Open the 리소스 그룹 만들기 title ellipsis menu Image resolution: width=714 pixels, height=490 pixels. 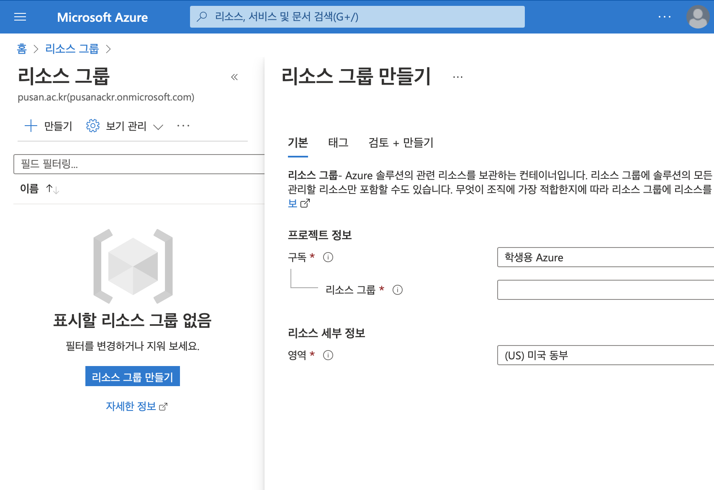(458, 77)
